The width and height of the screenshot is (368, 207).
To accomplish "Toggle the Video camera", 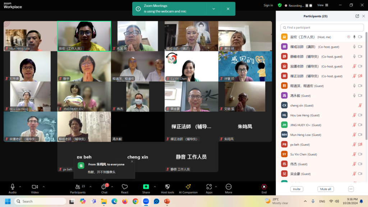I will [x=35, y=187].
